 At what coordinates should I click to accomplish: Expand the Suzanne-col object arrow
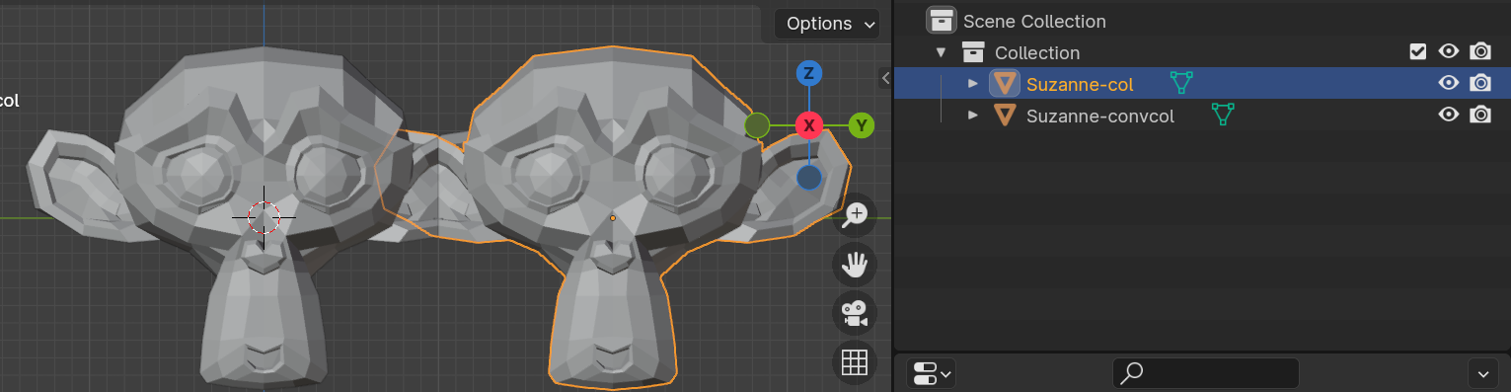click(973, 84)
